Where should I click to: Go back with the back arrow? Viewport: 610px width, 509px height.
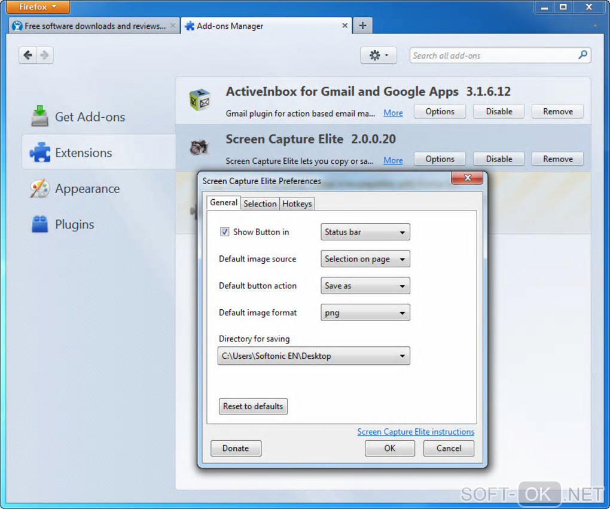pos(28,55)
